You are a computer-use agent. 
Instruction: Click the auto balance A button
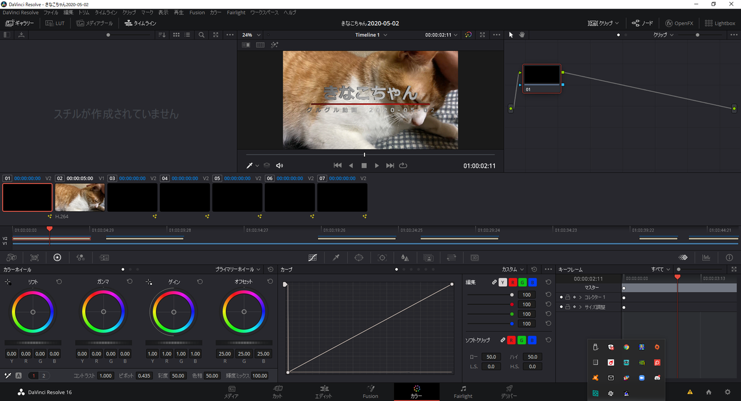click(19, 376)
